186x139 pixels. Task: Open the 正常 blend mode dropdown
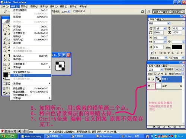click(x=161, y=70)
